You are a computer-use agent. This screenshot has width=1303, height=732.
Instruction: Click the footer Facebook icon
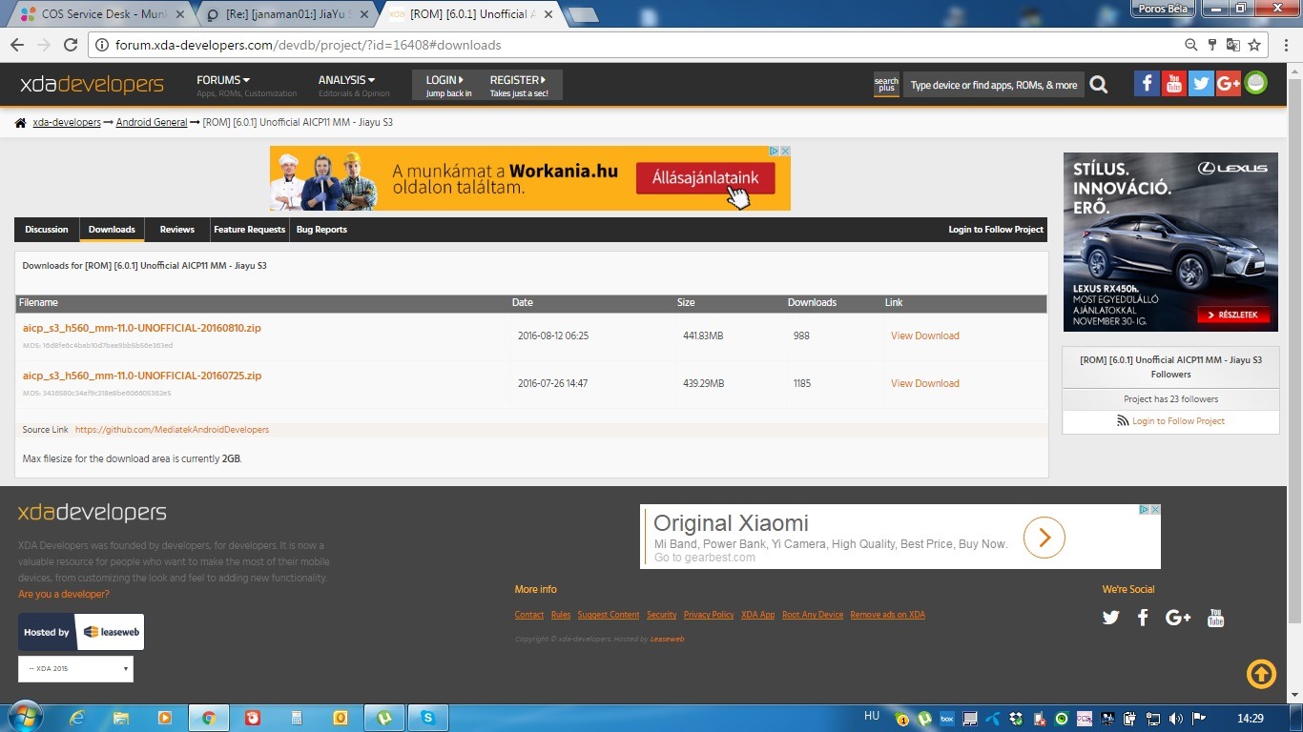tap(1143, 618)
